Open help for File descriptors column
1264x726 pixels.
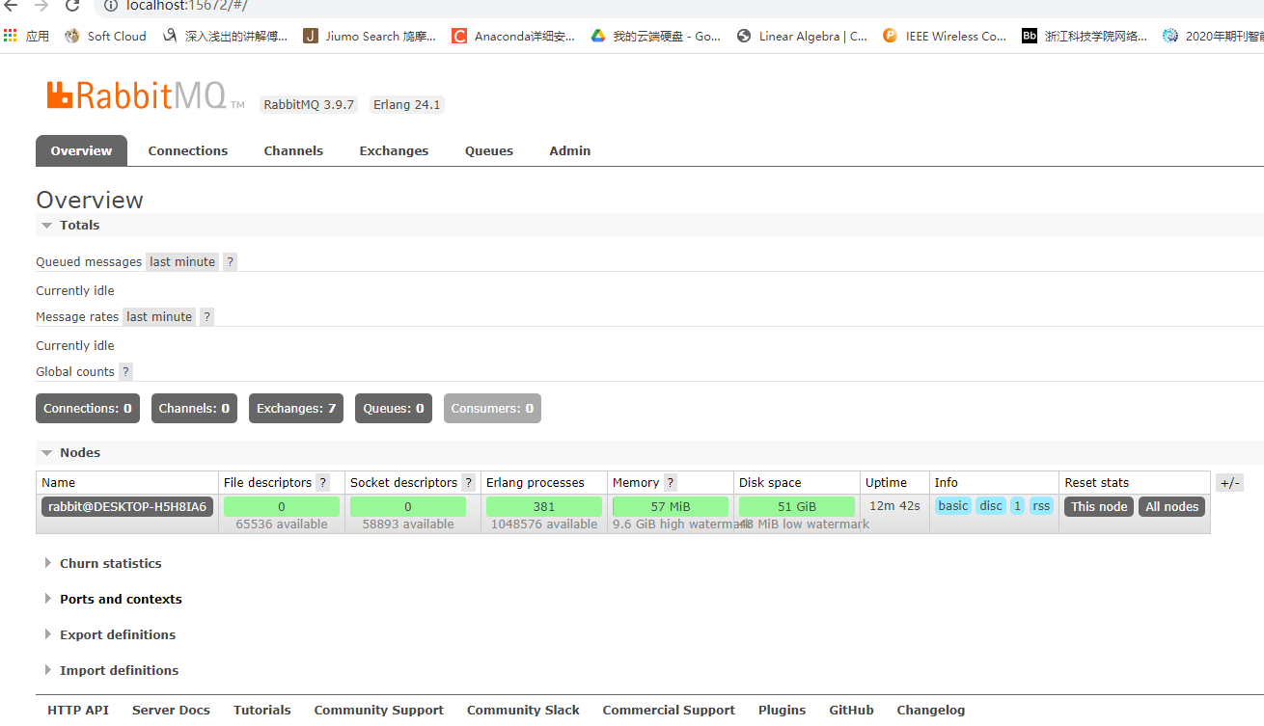point(323,482)
